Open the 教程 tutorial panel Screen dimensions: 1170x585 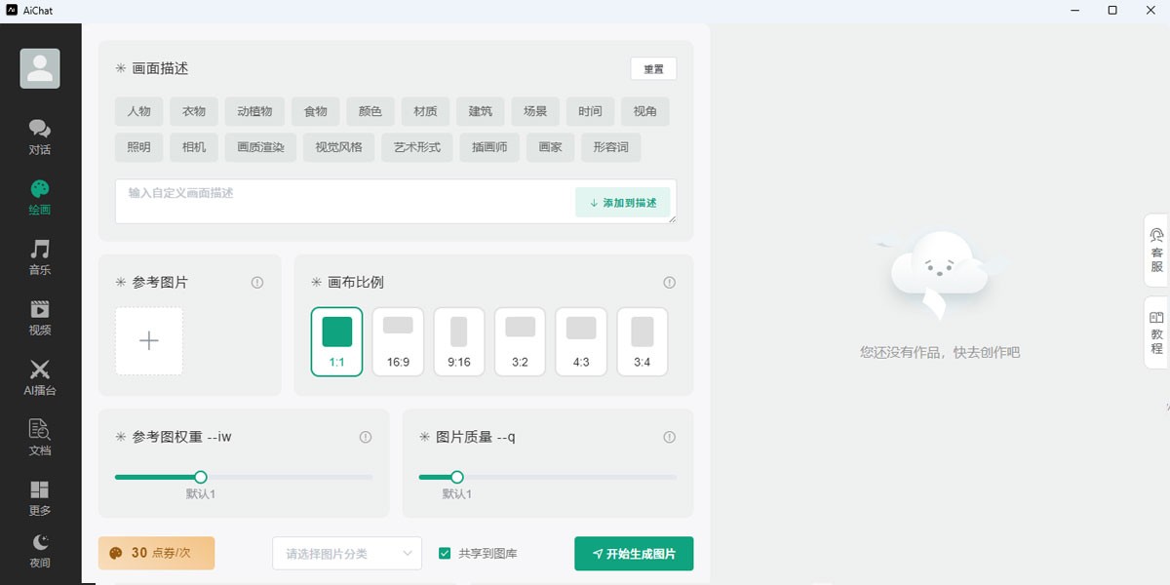pos(1156,331)
